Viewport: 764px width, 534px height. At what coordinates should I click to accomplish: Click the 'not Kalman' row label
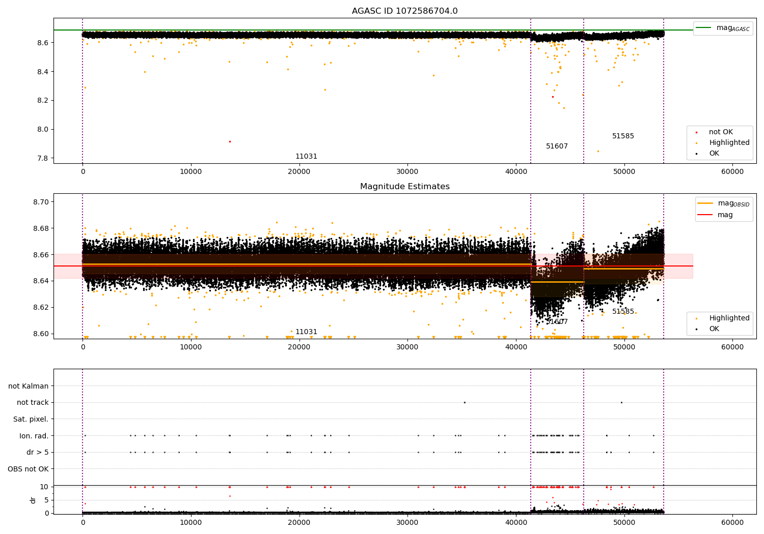(29, 387)
